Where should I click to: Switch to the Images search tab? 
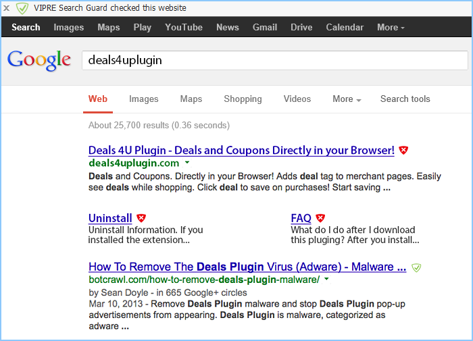click(143, 99)
